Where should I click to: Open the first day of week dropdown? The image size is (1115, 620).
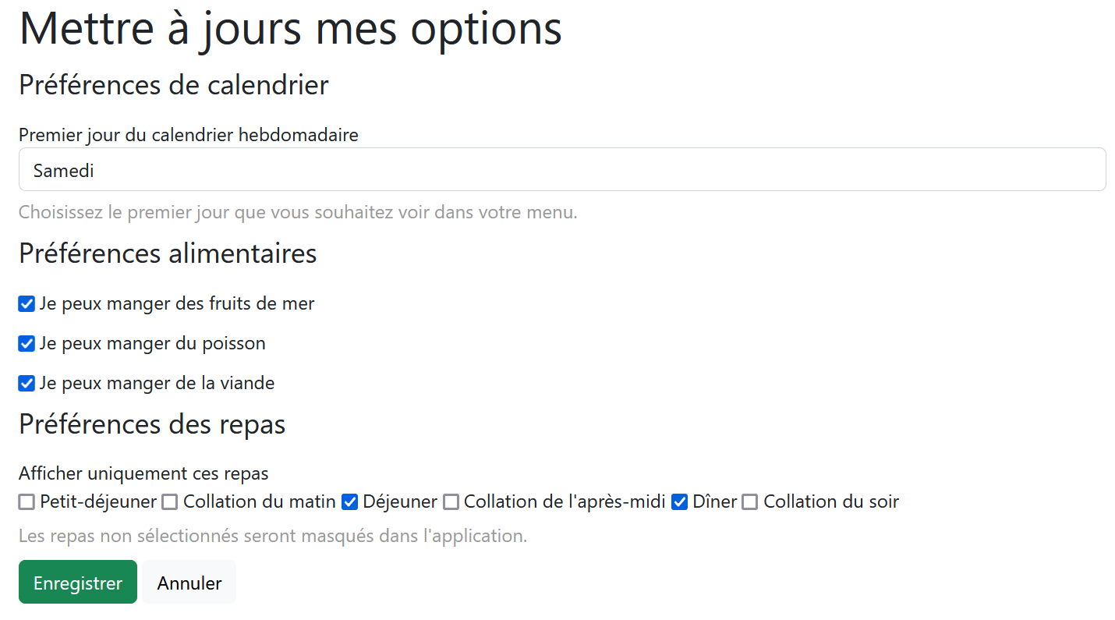pyautogui.click(x=561, y=169)
